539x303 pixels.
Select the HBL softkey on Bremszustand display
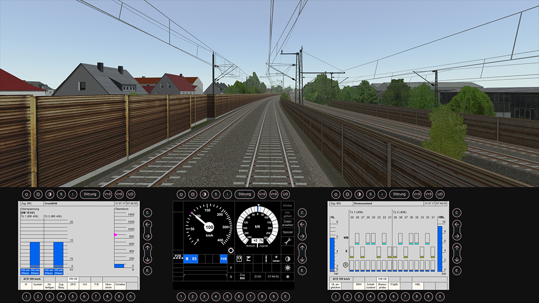(417, 286)
